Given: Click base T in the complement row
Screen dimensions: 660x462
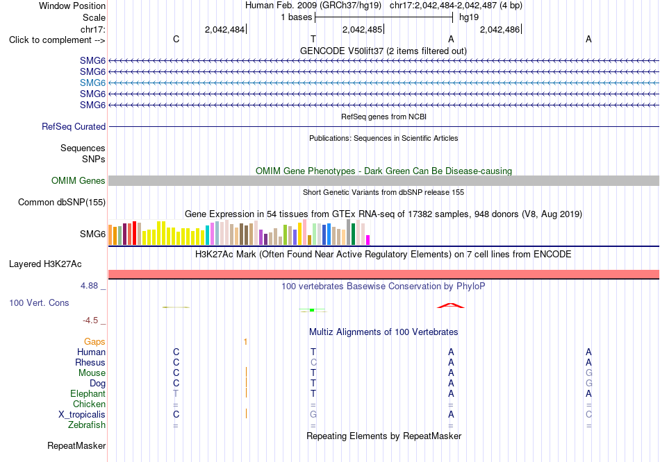Looking at the screenshot, I should (x=313, y=39).
